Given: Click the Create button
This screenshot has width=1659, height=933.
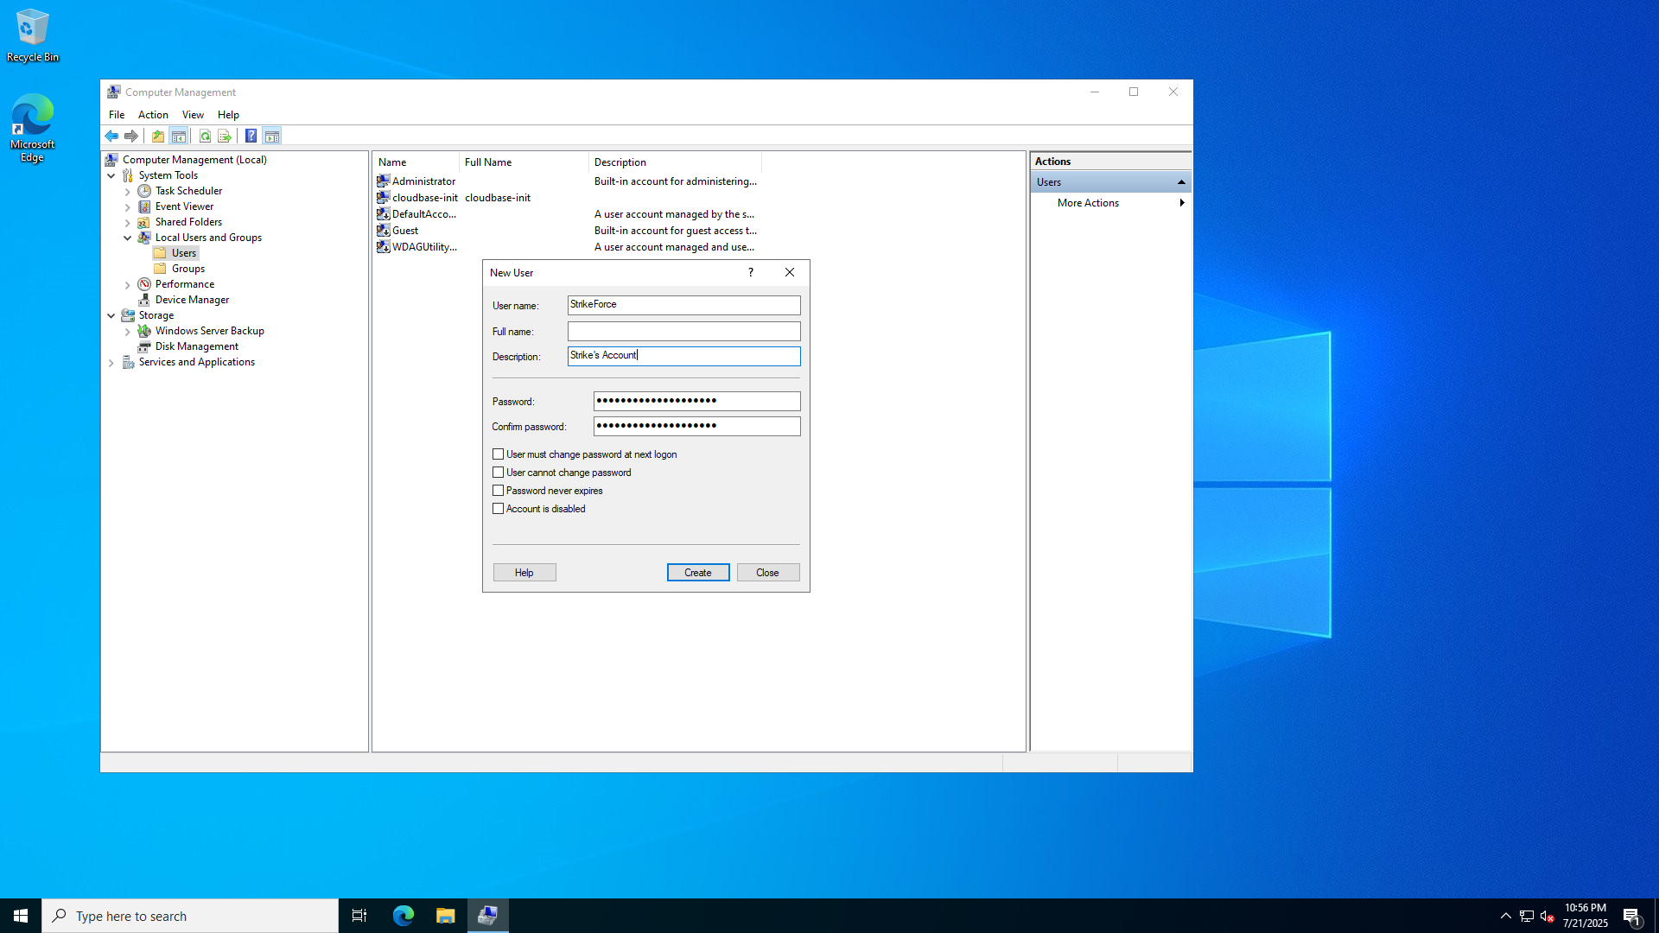Looking at the screenshot, I should click(x=697, y=573).
